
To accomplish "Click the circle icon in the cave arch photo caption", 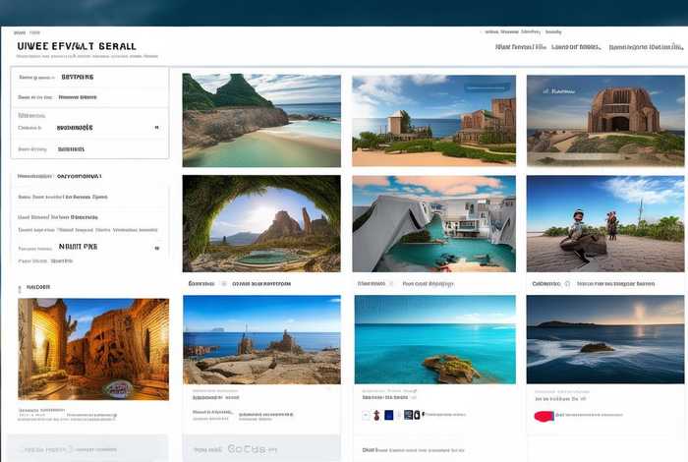I will [223, 283].
